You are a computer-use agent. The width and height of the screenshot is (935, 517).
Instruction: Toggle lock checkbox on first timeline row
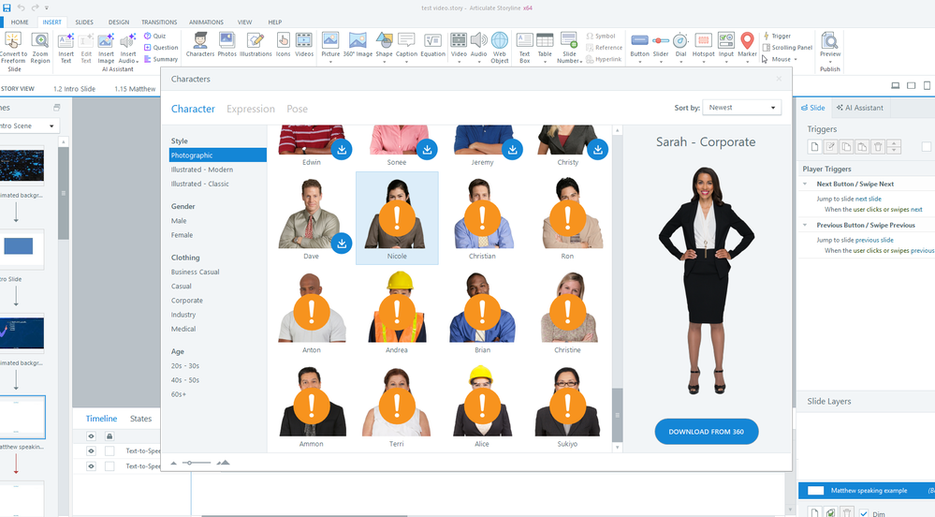(110, 451)
